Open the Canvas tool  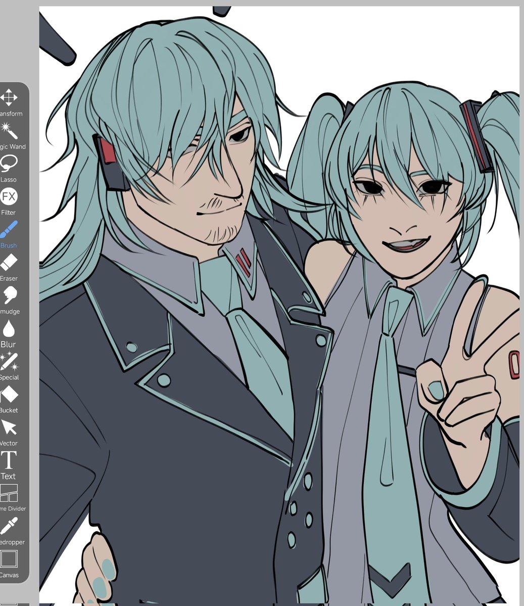click(x=9, y=564)
